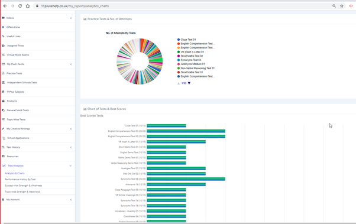Click the General Mock Tests icon
The image size is (356, 224).
click(x=3, y=110)
